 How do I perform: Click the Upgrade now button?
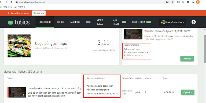[x=39, y=13]
